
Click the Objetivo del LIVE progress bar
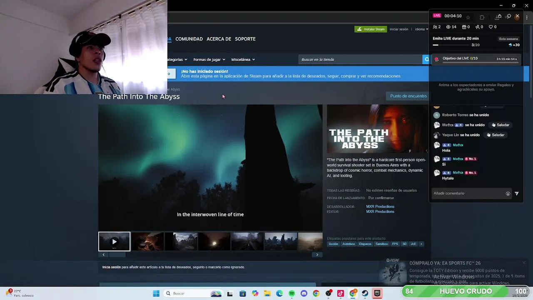pos(480,62)
